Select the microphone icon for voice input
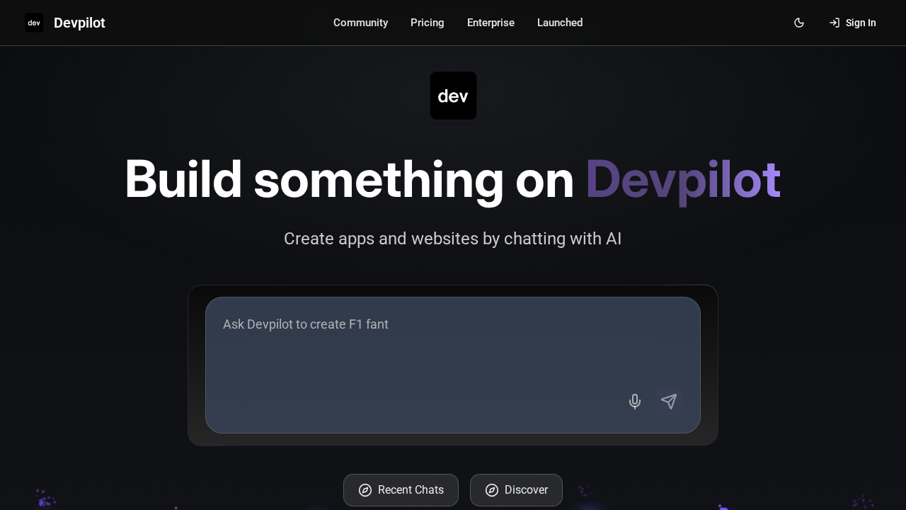This screenshot has height=510, width=906. point(634,401)
